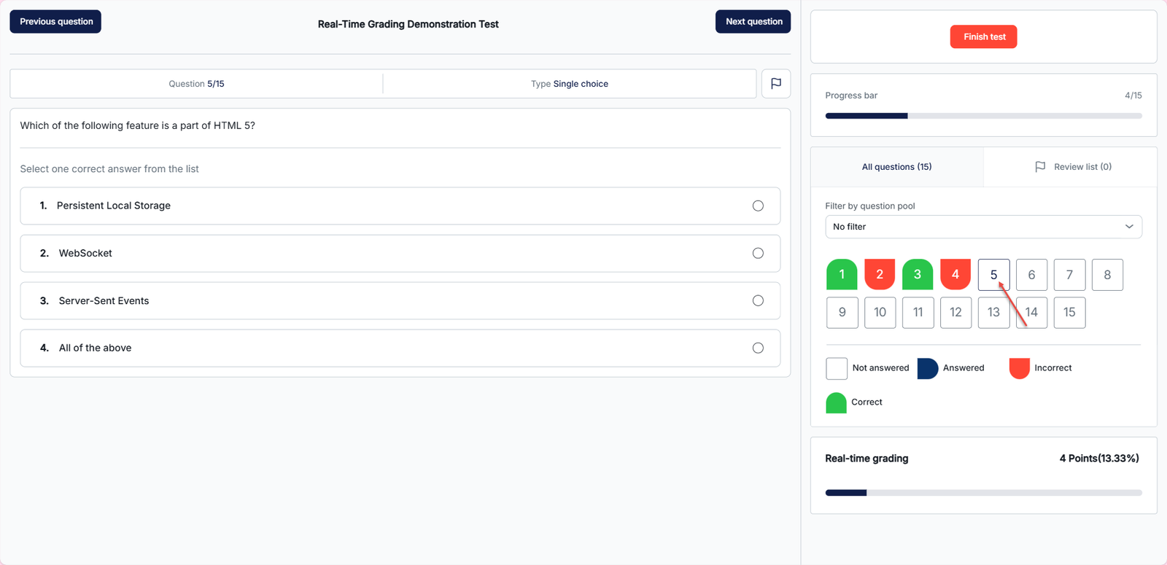The image size is (1167, 565).
Task: Navigate to question 15 tile
Action: (x=1069, y=313)
